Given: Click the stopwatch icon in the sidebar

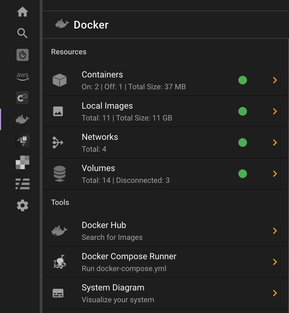Looking at the screenshot, I should click(23, 55).
